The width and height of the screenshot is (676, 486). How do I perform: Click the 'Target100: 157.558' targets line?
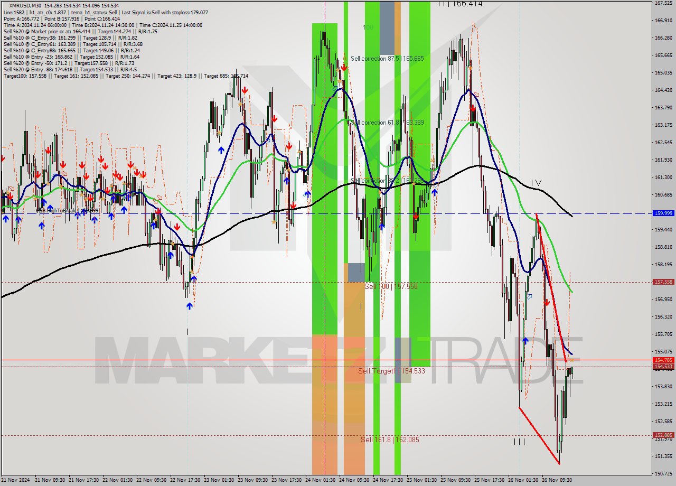pos(126,76)
